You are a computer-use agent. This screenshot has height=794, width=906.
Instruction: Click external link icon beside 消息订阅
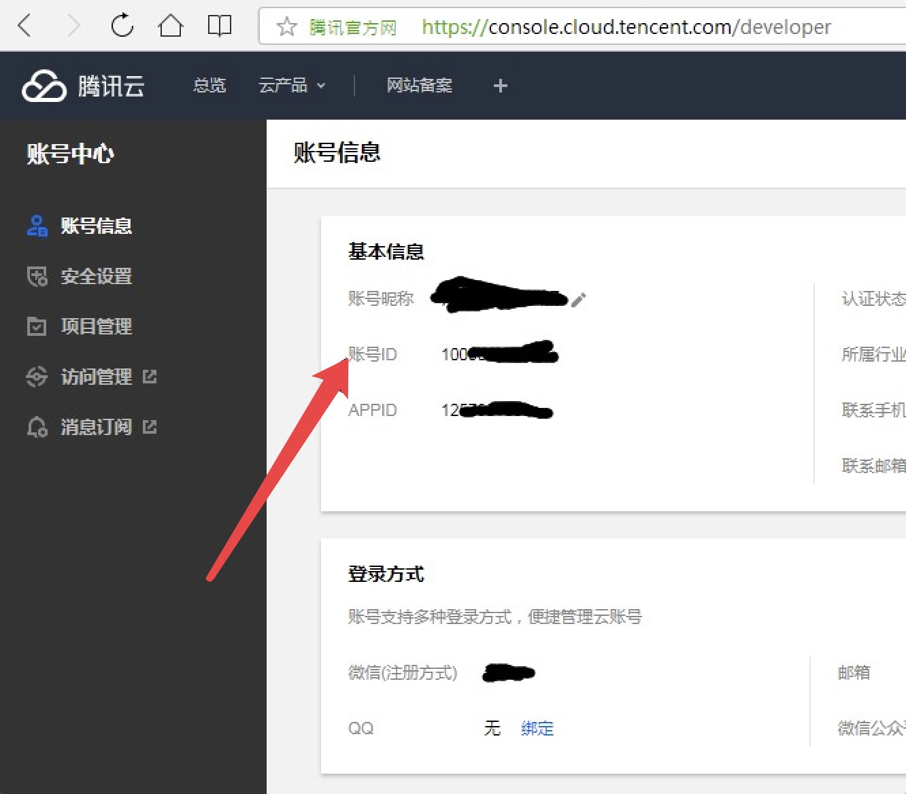point(150,426)
